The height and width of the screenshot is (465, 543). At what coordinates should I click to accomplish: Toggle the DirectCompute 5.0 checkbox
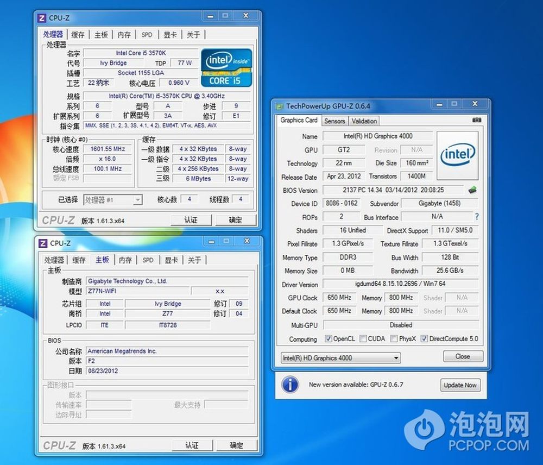coord(424,338)
